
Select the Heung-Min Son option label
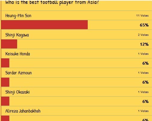click(x=18, y=16)
